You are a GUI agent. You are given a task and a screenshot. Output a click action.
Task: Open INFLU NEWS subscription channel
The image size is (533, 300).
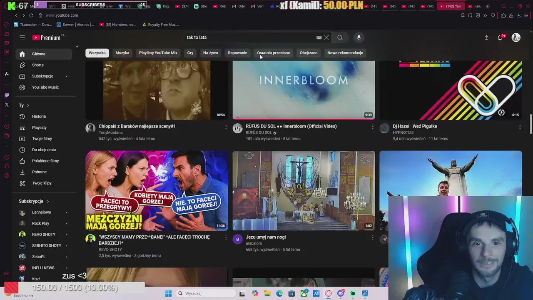(x=45, y=268)
